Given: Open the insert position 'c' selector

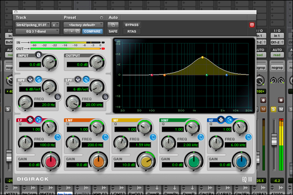Looking at the screenshot, I should coord(55,25).
